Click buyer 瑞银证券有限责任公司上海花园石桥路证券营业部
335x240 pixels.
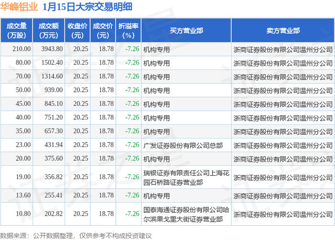tap(186, 178)
